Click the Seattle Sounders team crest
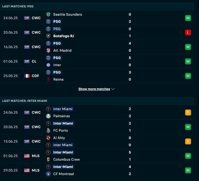The height and width of the screenshot is (181, 199). 48,14
